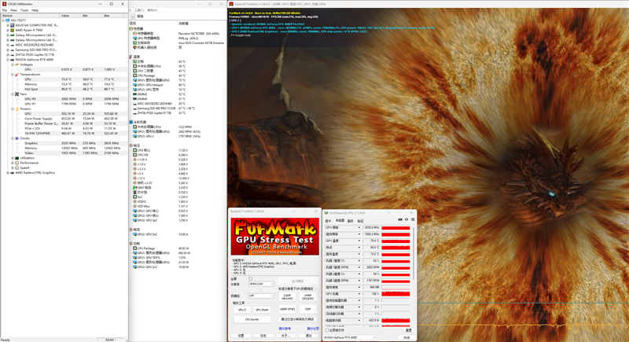This screenshot has height=342, width=629.
Task: Expand the WDC WD20EZRZ drive node
Action: pos(8,45)
